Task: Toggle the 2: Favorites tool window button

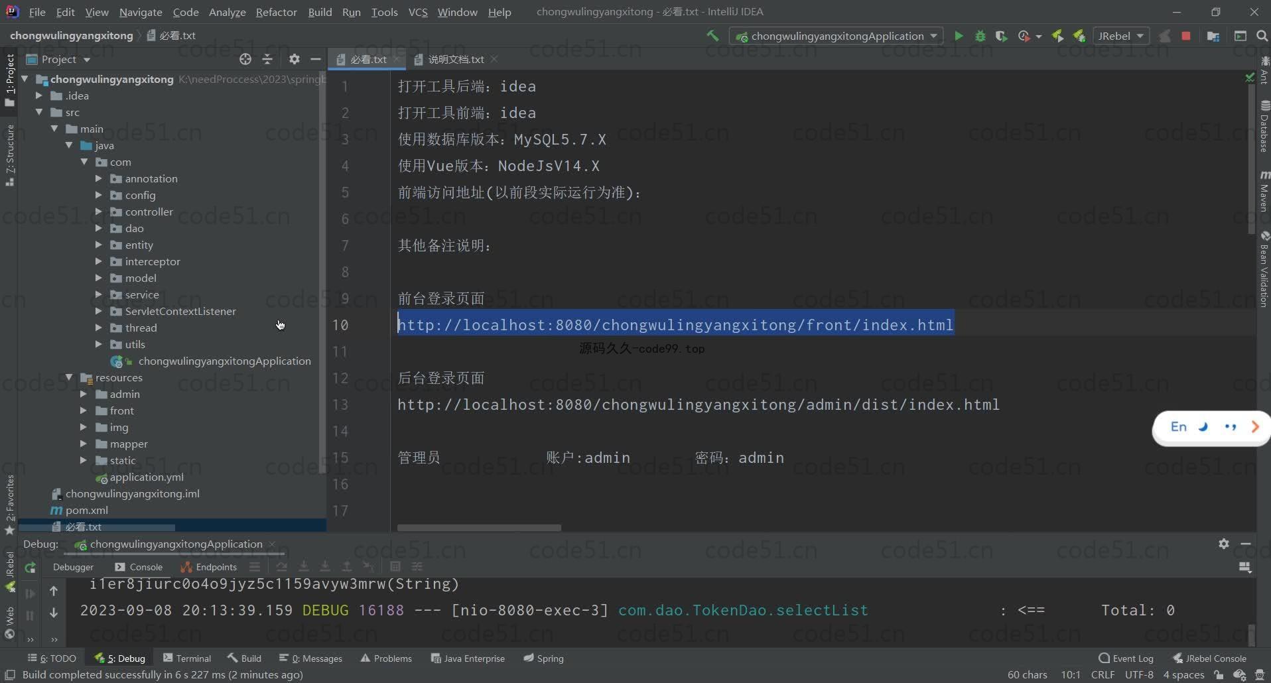Action: coord(10,505)
